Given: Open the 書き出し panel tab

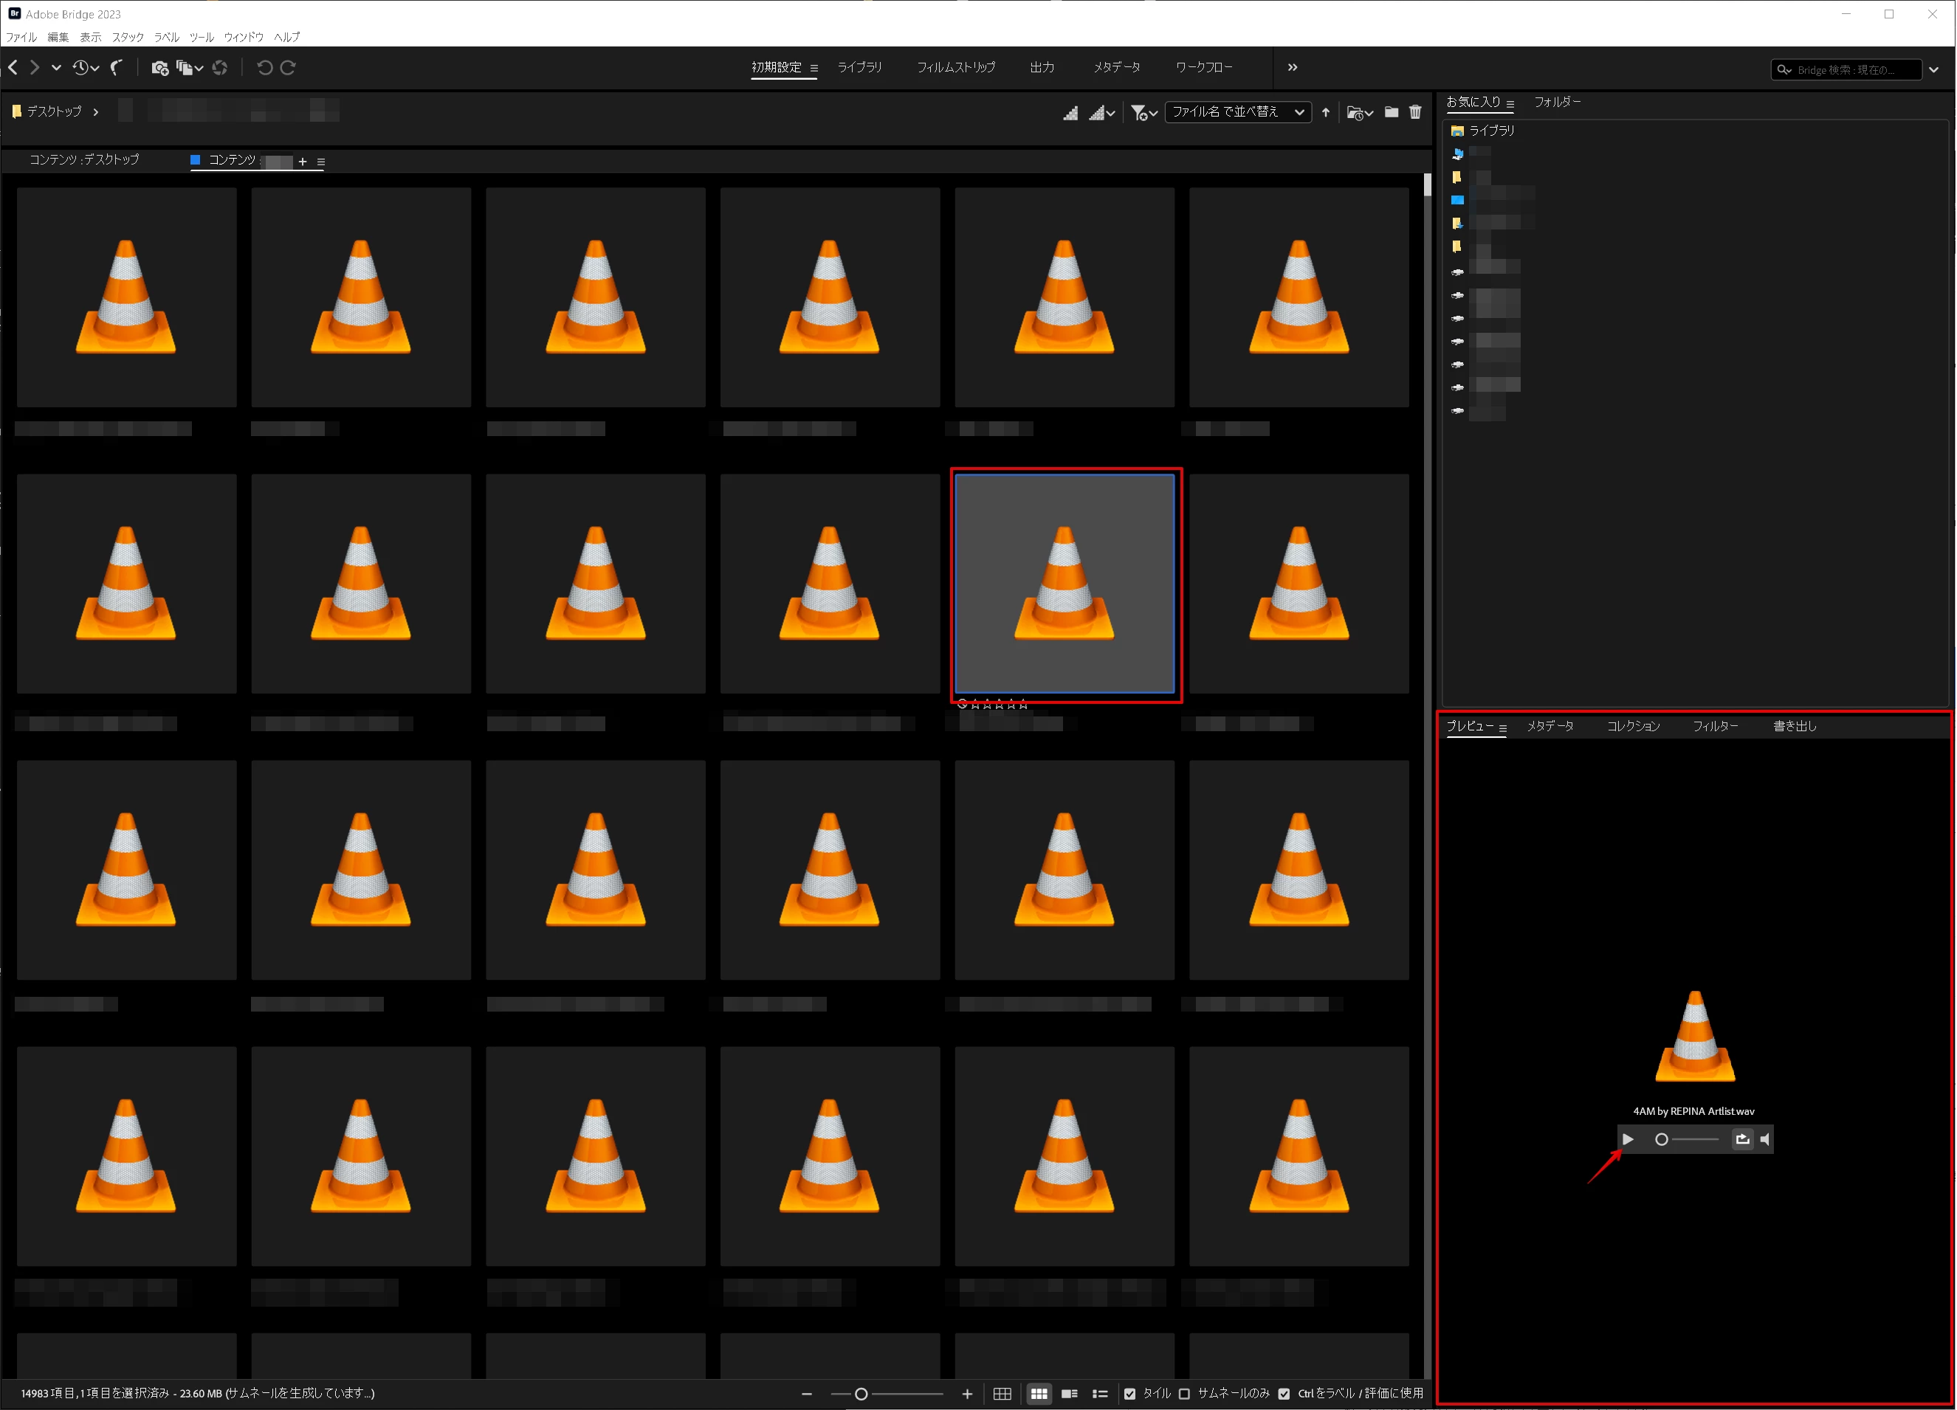Looking at the screenshot, I should pos(1795,726).
